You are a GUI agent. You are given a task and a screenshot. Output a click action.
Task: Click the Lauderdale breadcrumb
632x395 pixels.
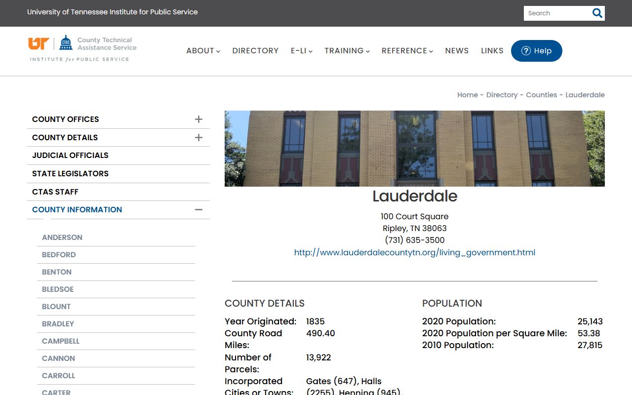pyautogui.click(x=585, y=95)
